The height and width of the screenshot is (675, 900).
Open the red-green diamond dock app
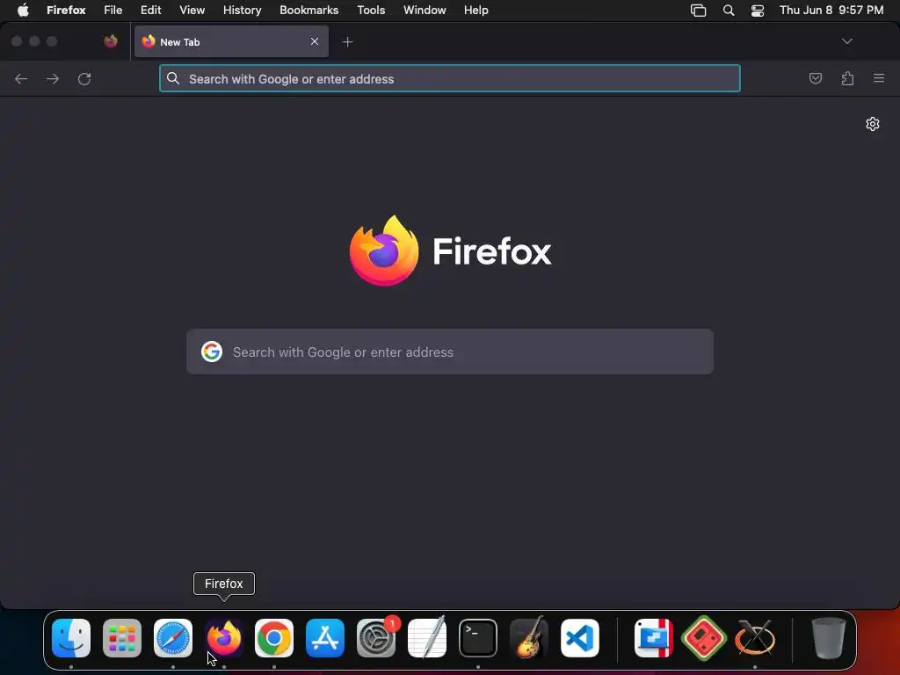(x=704, y=638)
